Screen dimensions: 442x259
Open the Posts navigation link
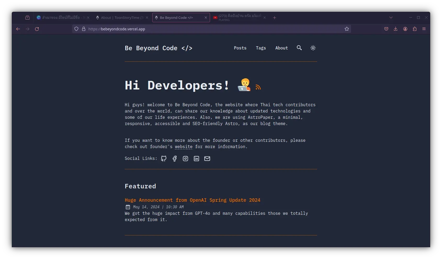[240, 48]
